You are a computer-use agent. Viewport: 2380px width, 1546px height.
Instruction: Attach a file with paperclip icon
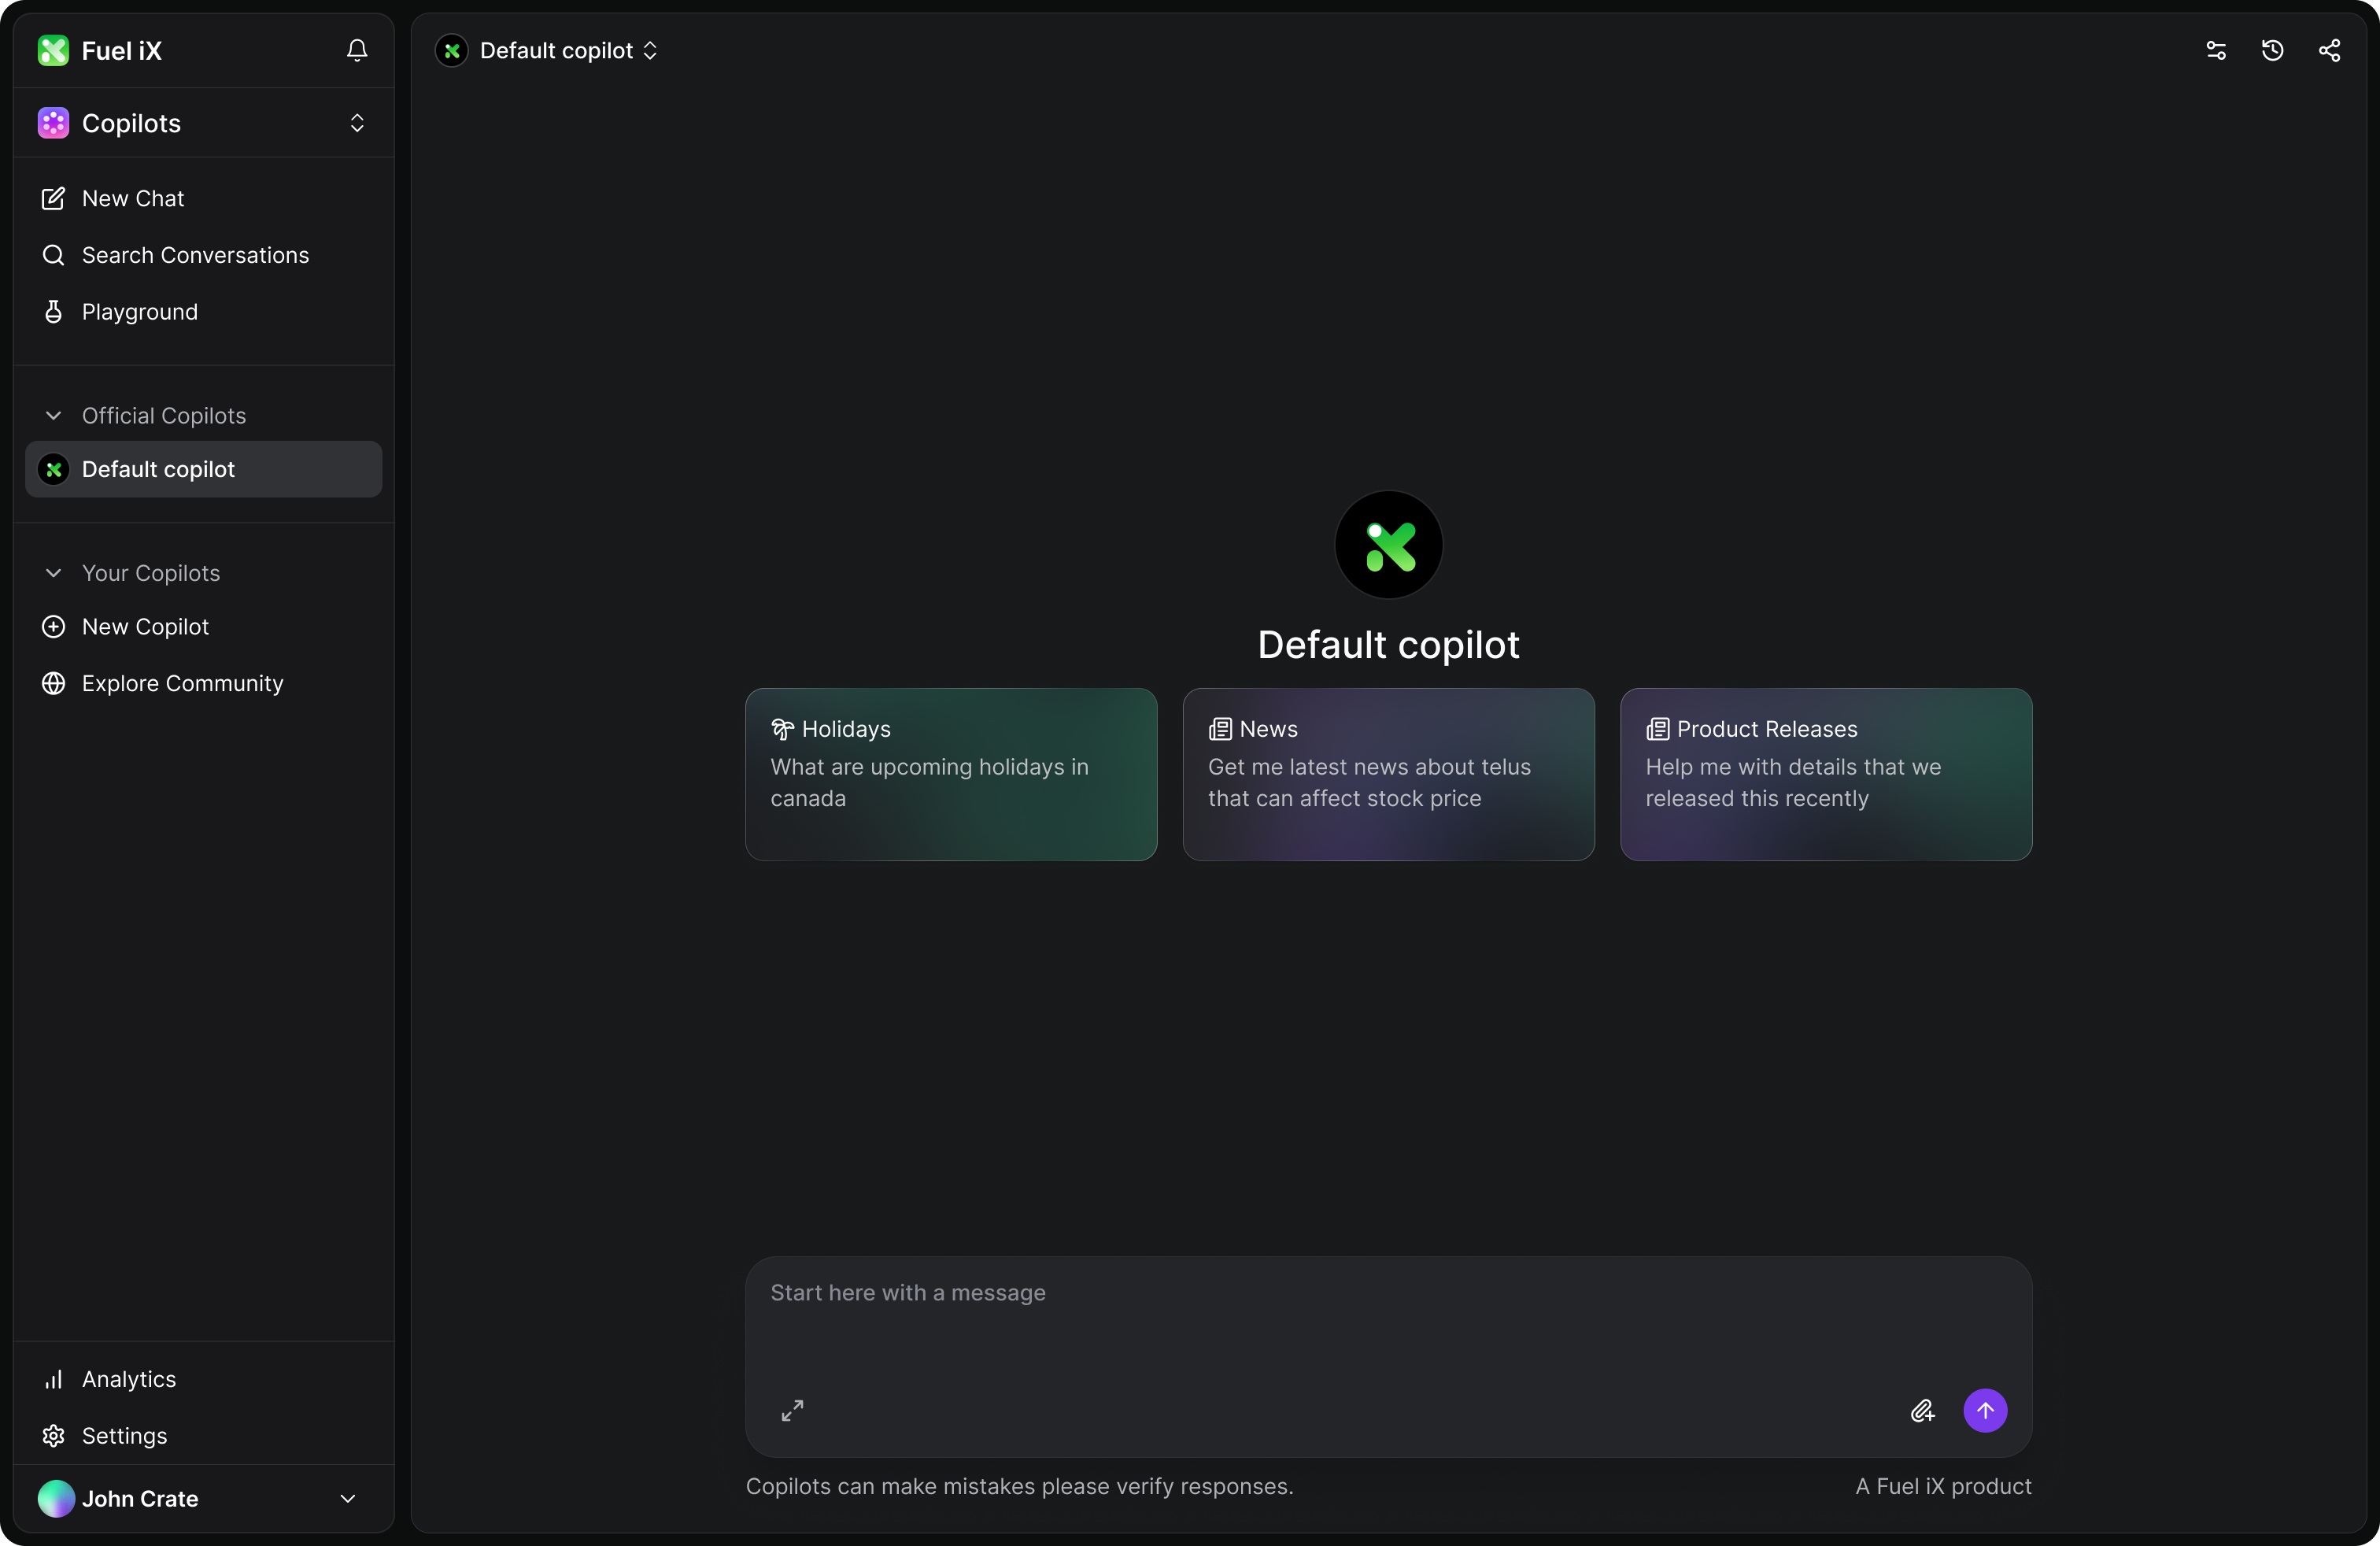coord(1923,1410)
